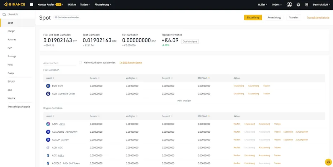This screenshot has height=167, width=333.
Task: Hide balances with Guthaben ausblenden
Action: (x=67, y=18)
